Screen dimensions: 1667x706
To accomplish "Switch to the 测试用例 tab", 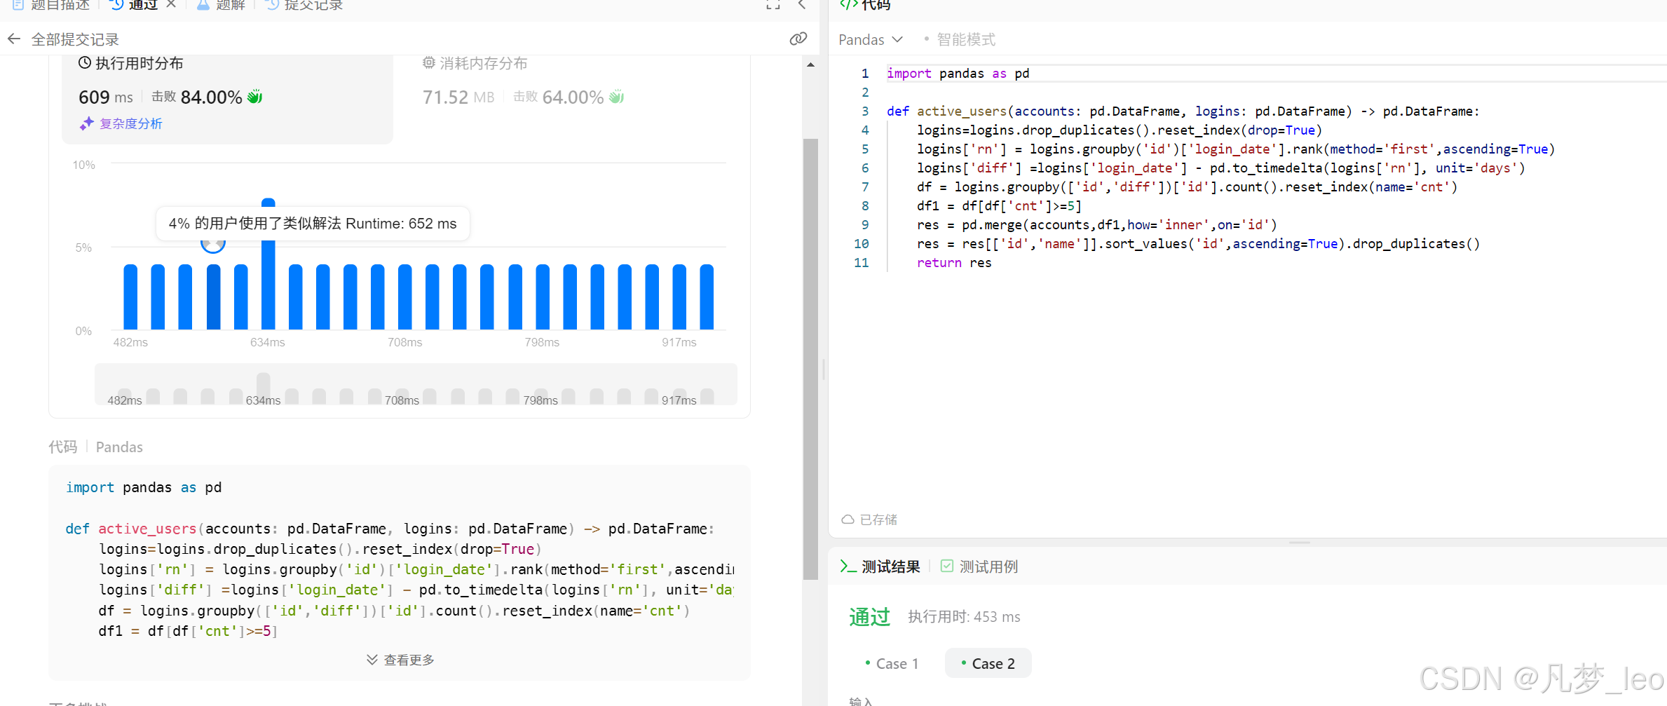I will click(x=979, y=566).
